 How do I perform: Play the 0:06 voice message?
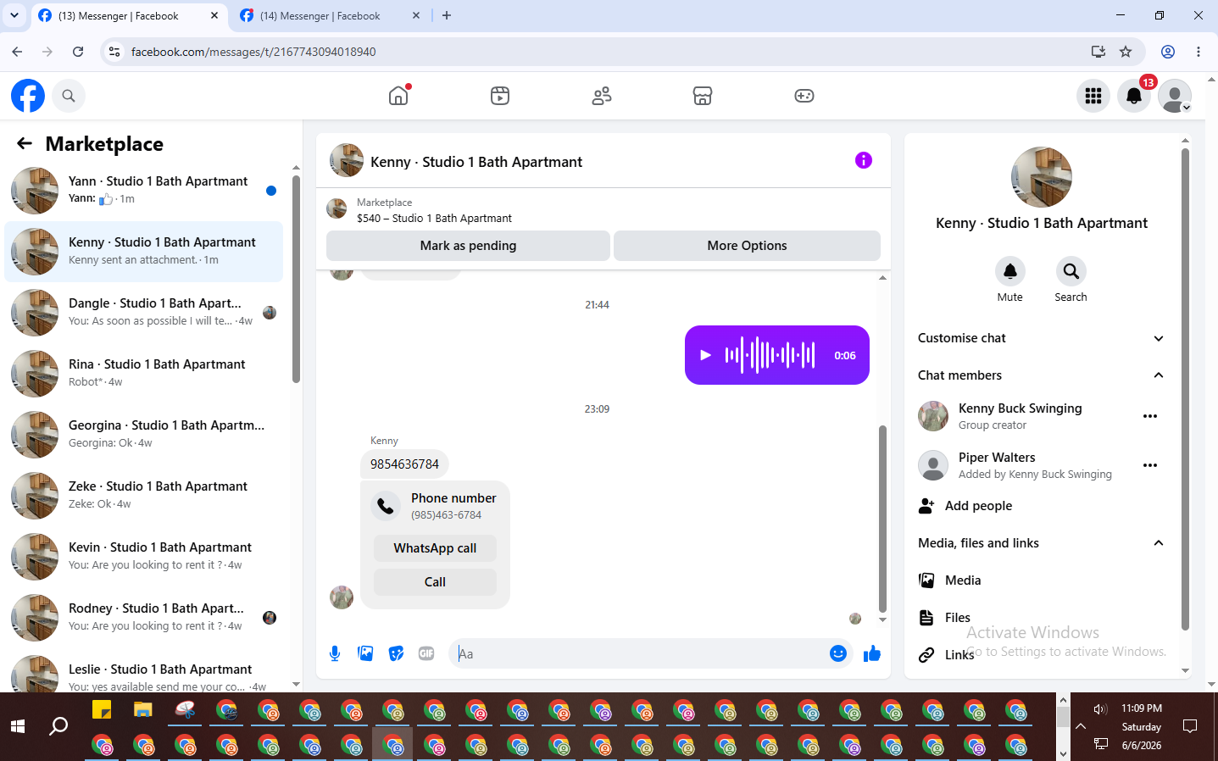click(x=705, y=355)
